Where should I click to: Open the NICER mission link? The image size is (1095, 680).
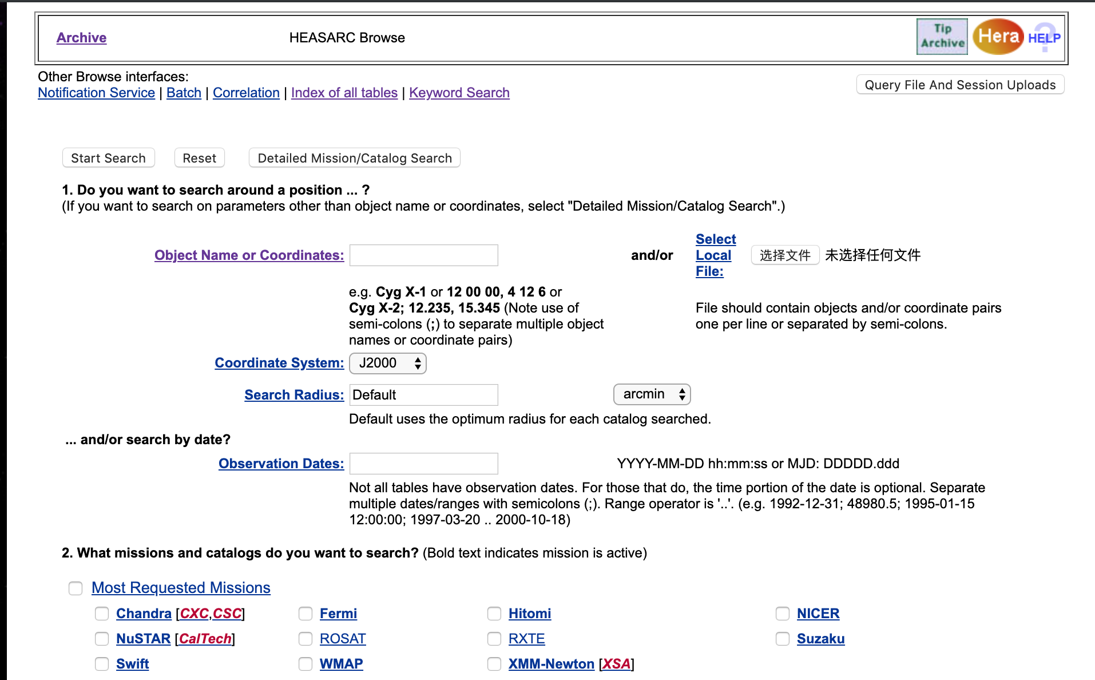(x=818, y=614)
